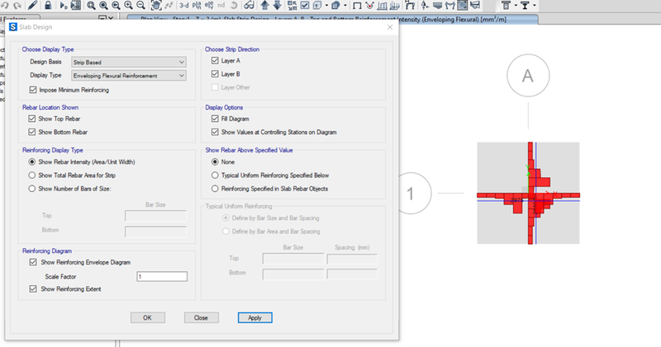Screen dimensions: 661x347
Task: Click the move down arrow icon
Action: [277, 6]
